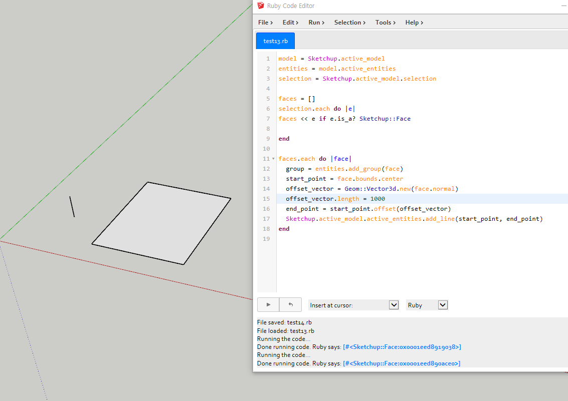Viewport: 568px width, 401px height.
Task: Click 'File loaded: test13.rb' console message
Action: tap(286, 331)
